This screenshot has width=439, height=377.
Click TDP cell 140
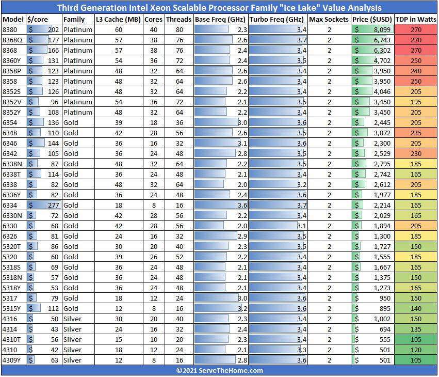(x=416, y=309)
